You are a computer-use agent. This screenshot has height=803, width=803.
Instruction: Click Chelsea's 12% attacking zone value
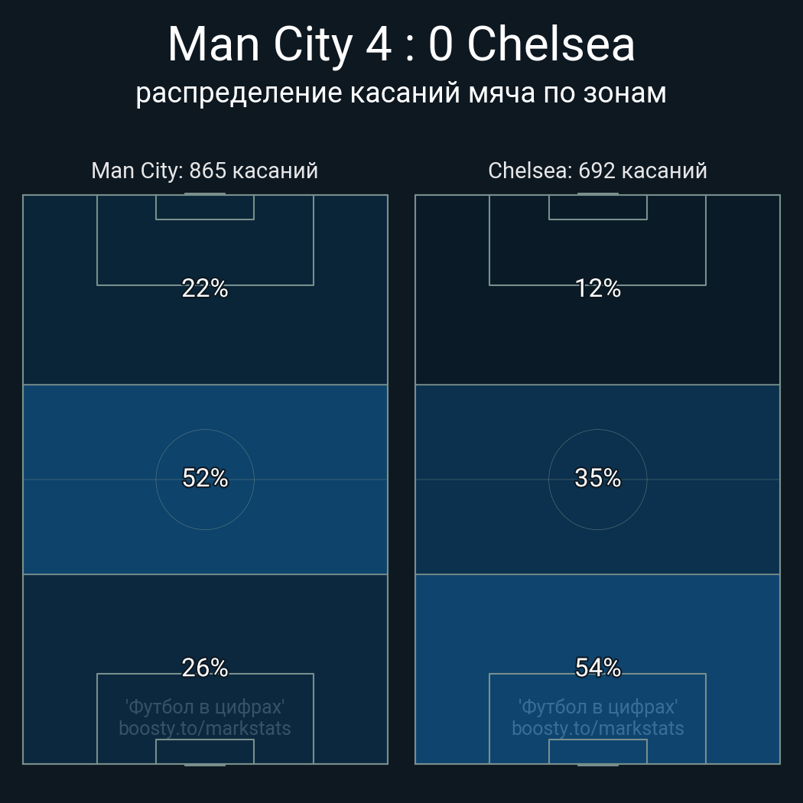pos(597,288)
